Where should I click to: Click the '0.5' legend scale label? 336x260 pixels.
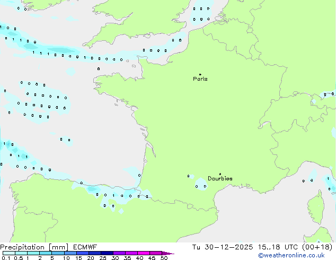click(19, 258)
